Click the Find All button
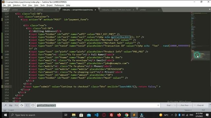211x118 pixels. tap(200, 106)
